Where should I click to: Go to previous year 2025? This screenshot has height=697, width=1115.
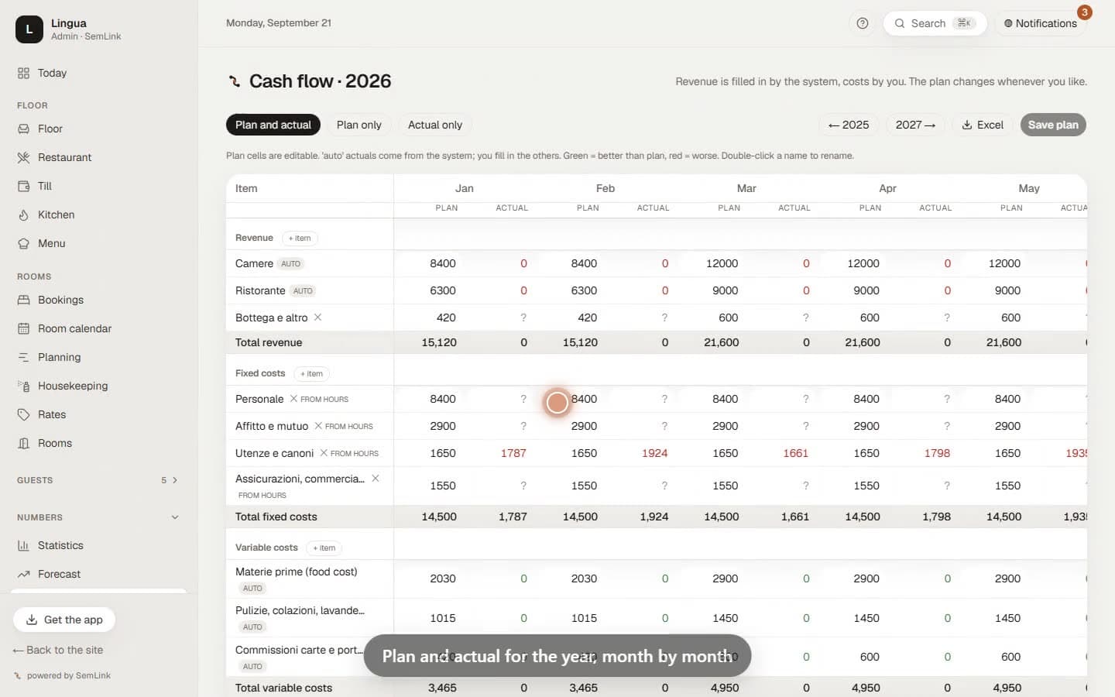[849, 125]
